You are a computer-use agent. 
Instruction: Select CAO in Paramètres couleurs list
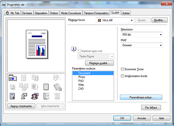point(93,89)
